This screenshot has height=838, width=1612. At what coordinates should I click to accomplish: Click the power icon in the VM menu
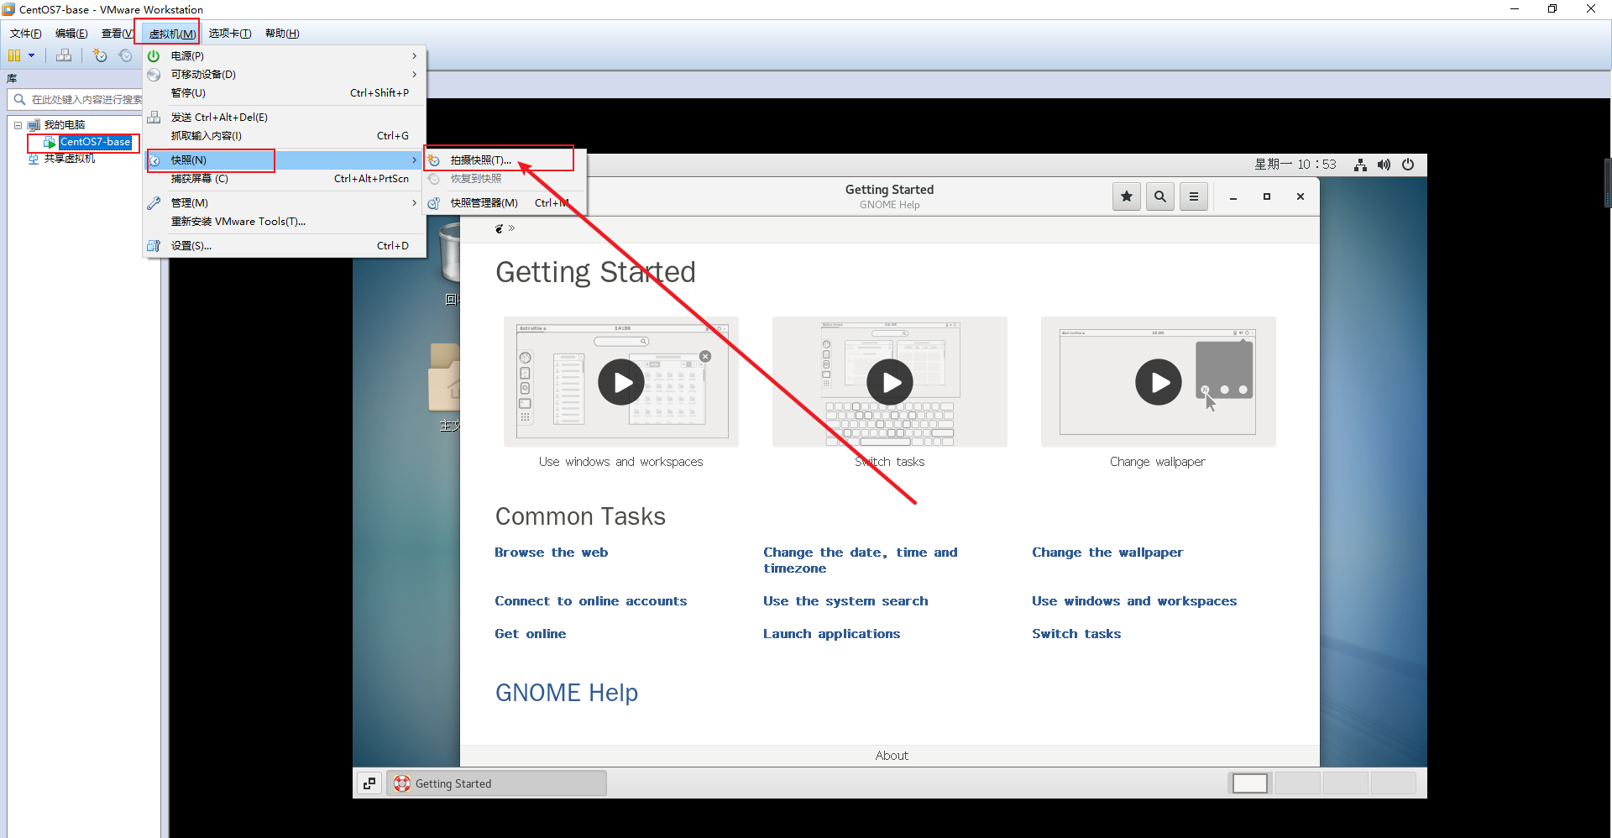coord(154,55)
